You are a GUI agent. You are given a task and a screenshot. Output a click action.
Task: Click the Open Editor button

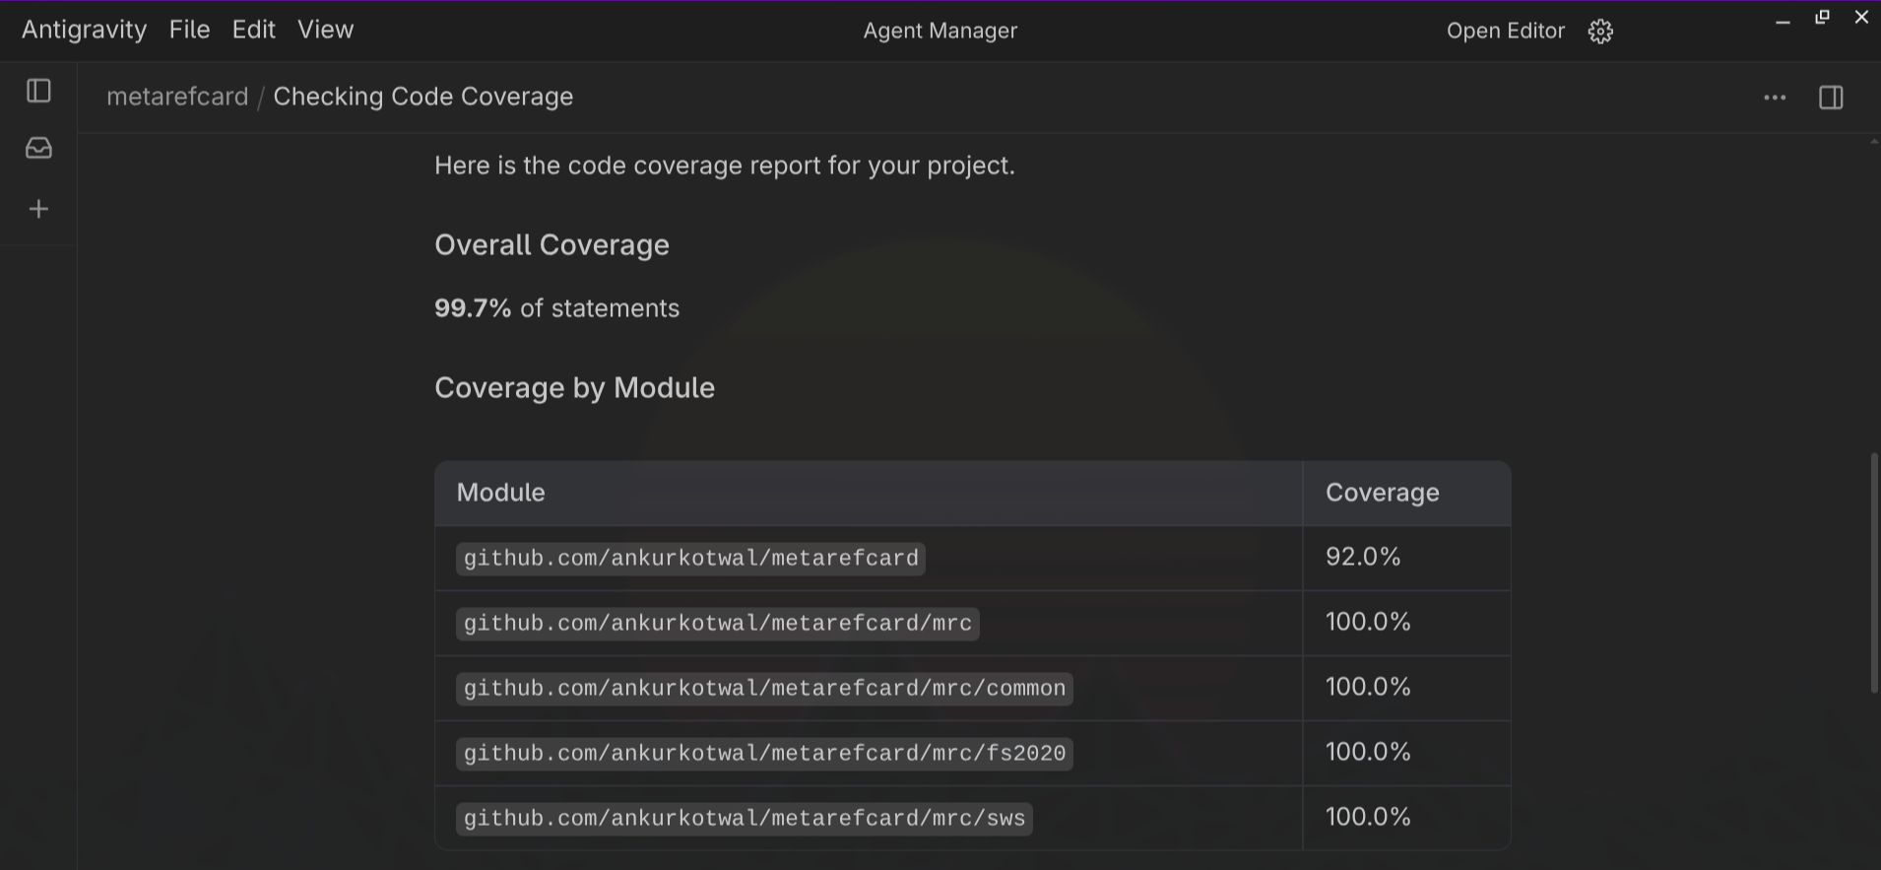[1505, 32]
